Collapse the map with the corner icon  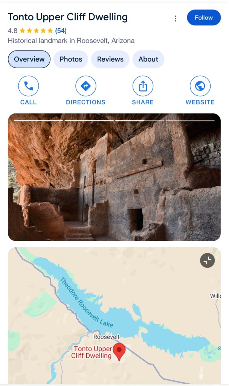pyautogui.click(x=208, y=260)
